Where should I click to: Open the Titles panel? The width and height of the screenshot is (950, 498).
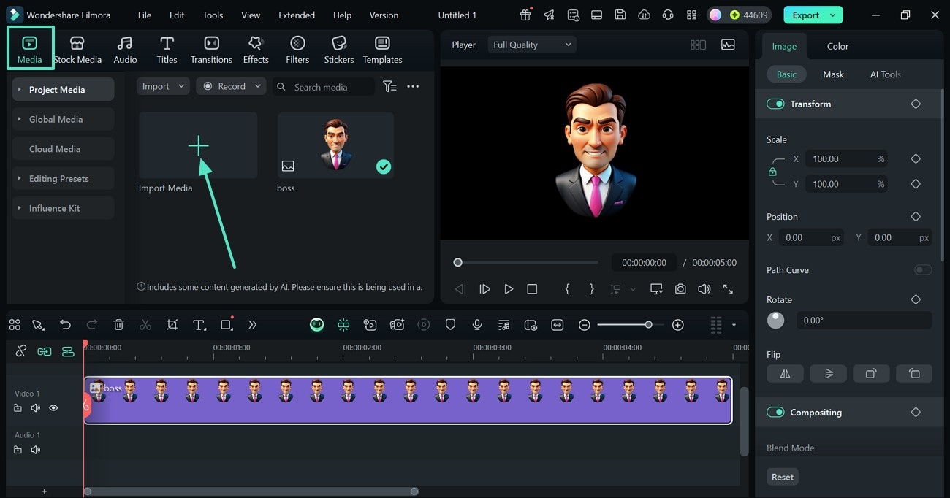[x=167, y=49]
